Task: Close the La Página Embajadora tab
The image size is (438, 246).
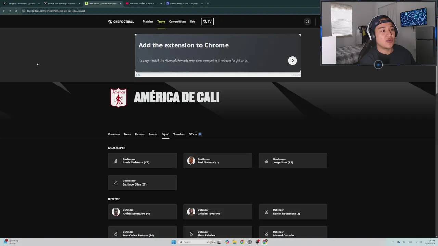Action: (39, 3)
